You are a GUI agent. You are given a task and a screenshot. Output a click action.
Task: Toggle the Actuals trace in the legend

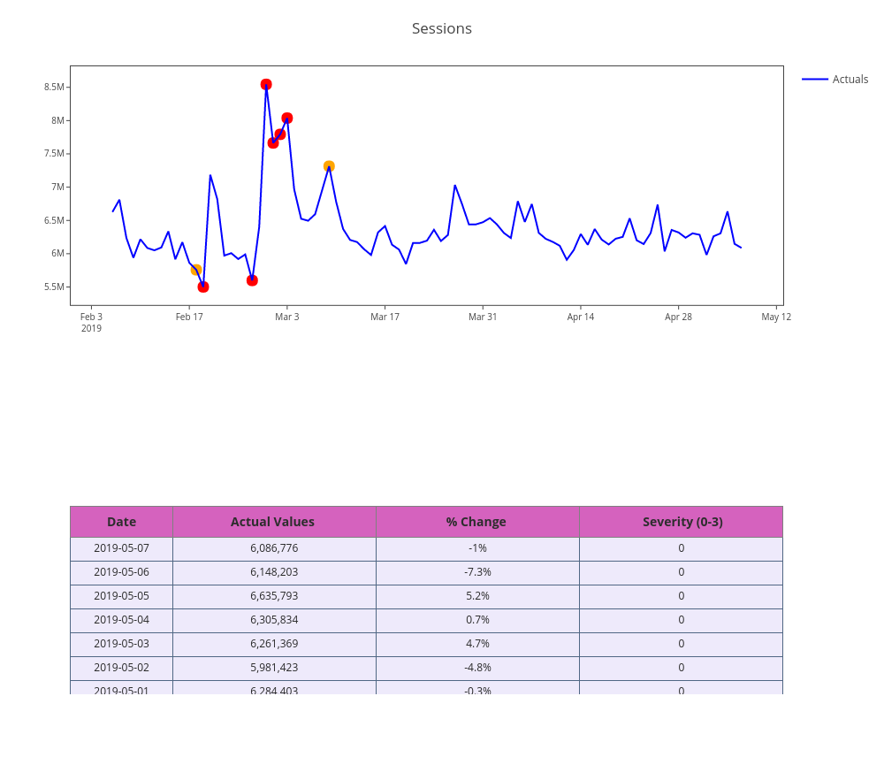coord(850,80)
